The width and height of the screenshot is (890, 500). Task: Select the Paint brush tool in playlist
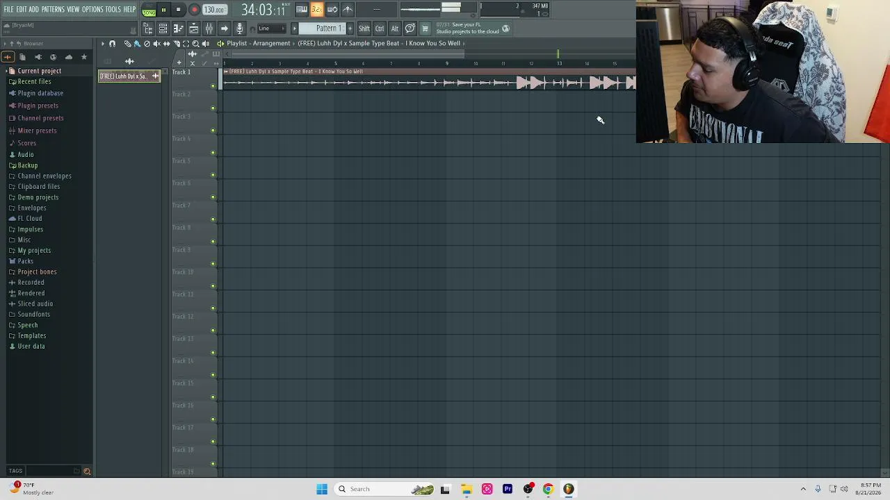137,44
